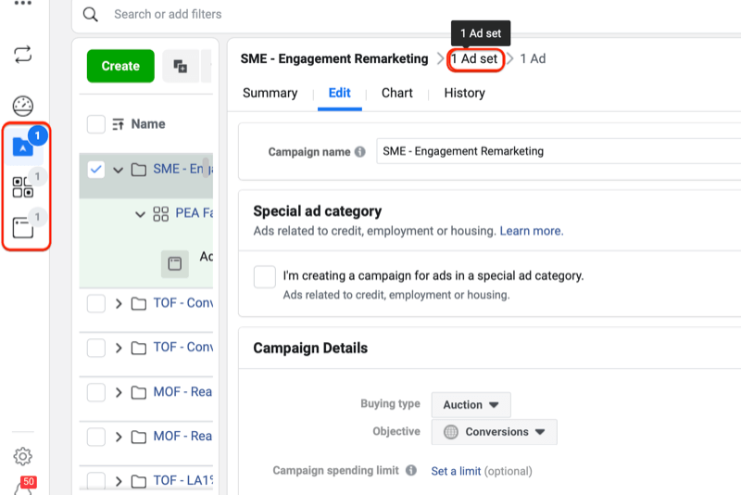The image size is (741, 495).
Task: Open the ad sets grid icon in sidebar
Action: click(x=23, y=187)
